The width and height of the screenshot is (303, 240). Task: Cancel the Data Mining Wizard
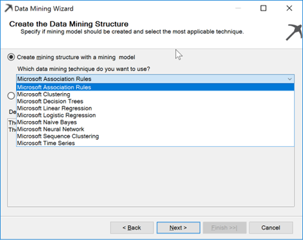tap(271, 228)
